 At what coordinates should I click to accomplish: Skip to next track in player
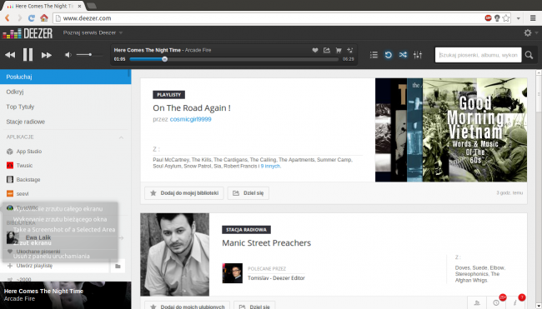click(x=47, y=55)
